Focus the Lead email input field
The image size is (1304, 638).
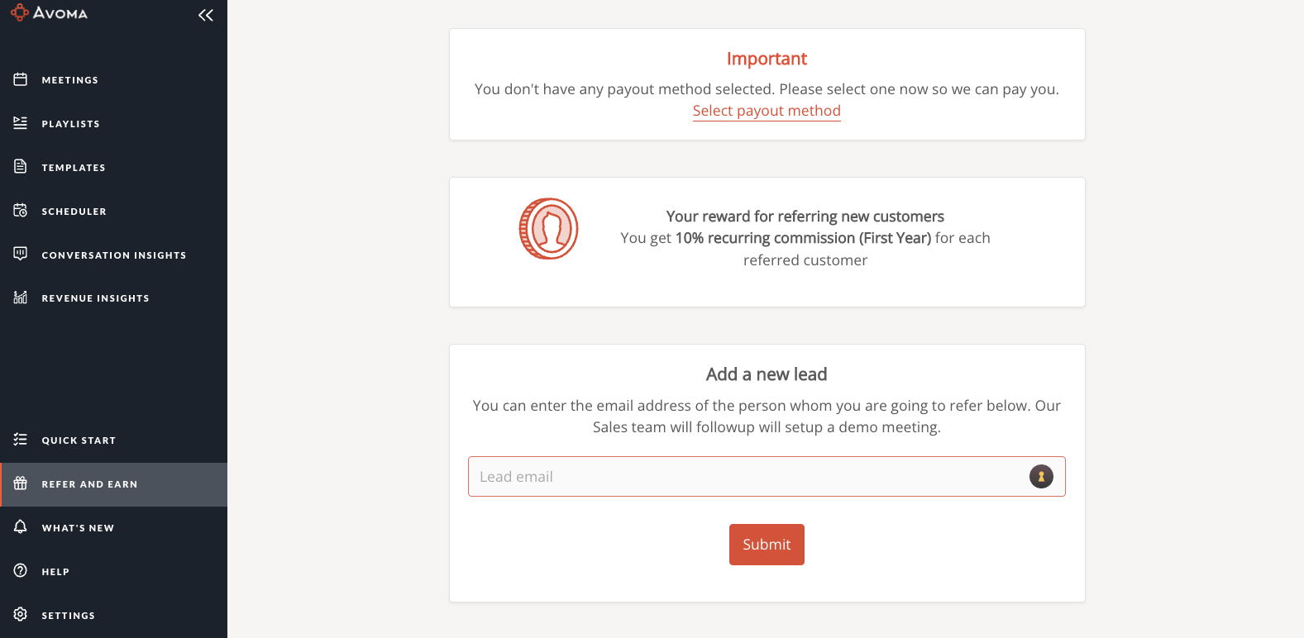(767, 477)
